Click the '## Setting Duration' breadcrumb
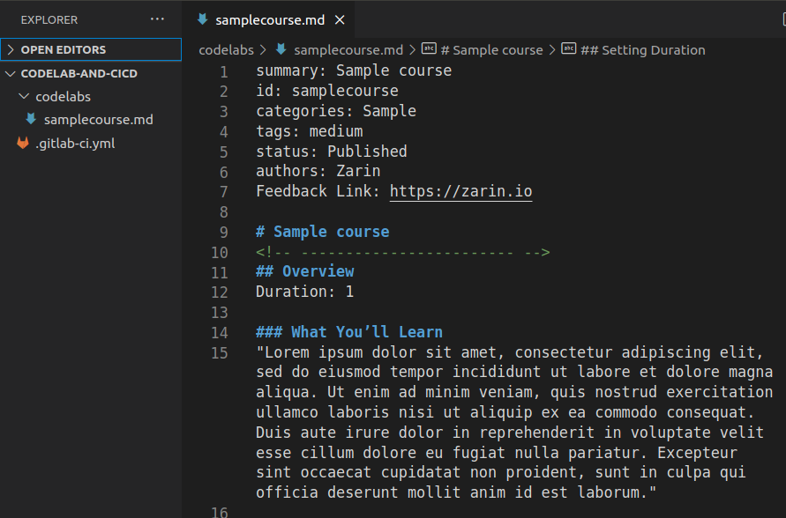The image size is (786, 518). (642, 50)
